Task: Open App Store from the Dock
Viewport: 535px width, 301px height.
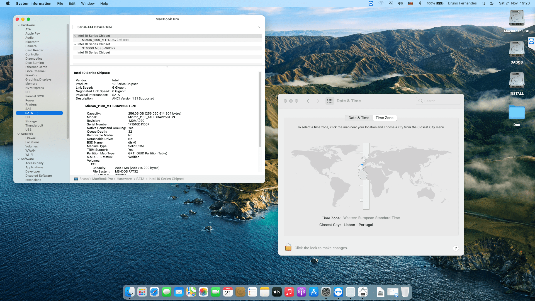Action: [313, 292]
